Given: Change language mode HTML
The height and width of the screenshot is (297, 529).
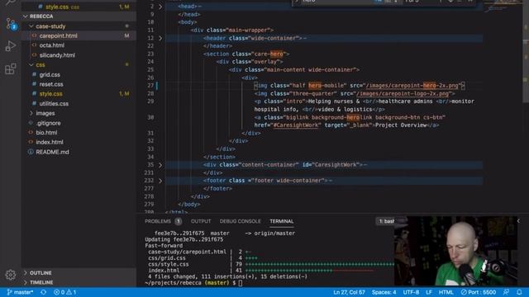Looking at the screenshot, I should coord(446,292).
